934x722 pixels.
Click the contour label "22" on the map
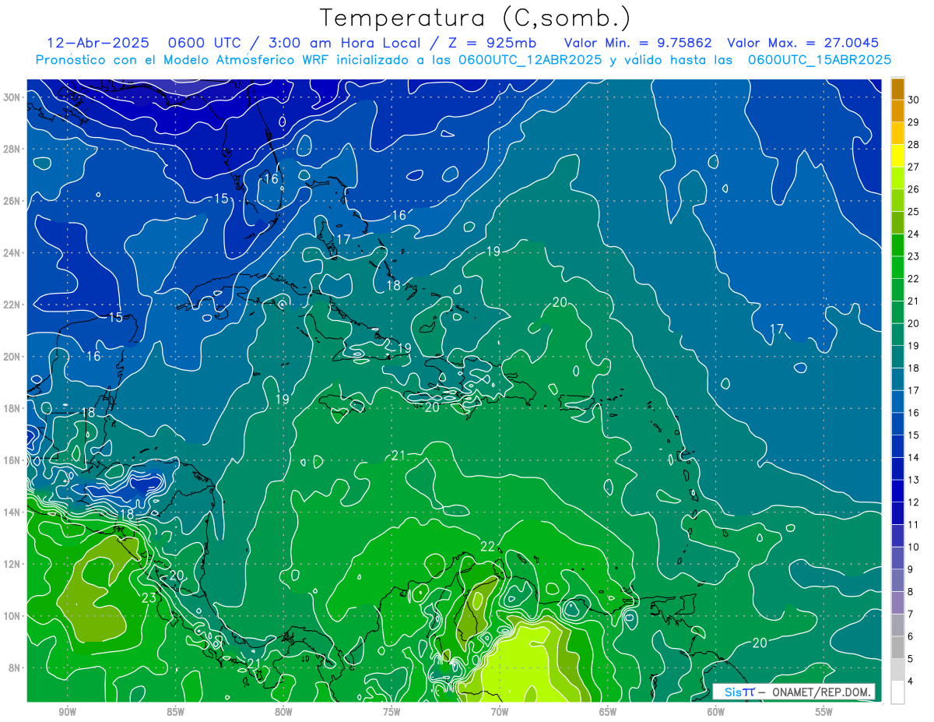coord(488,547)
